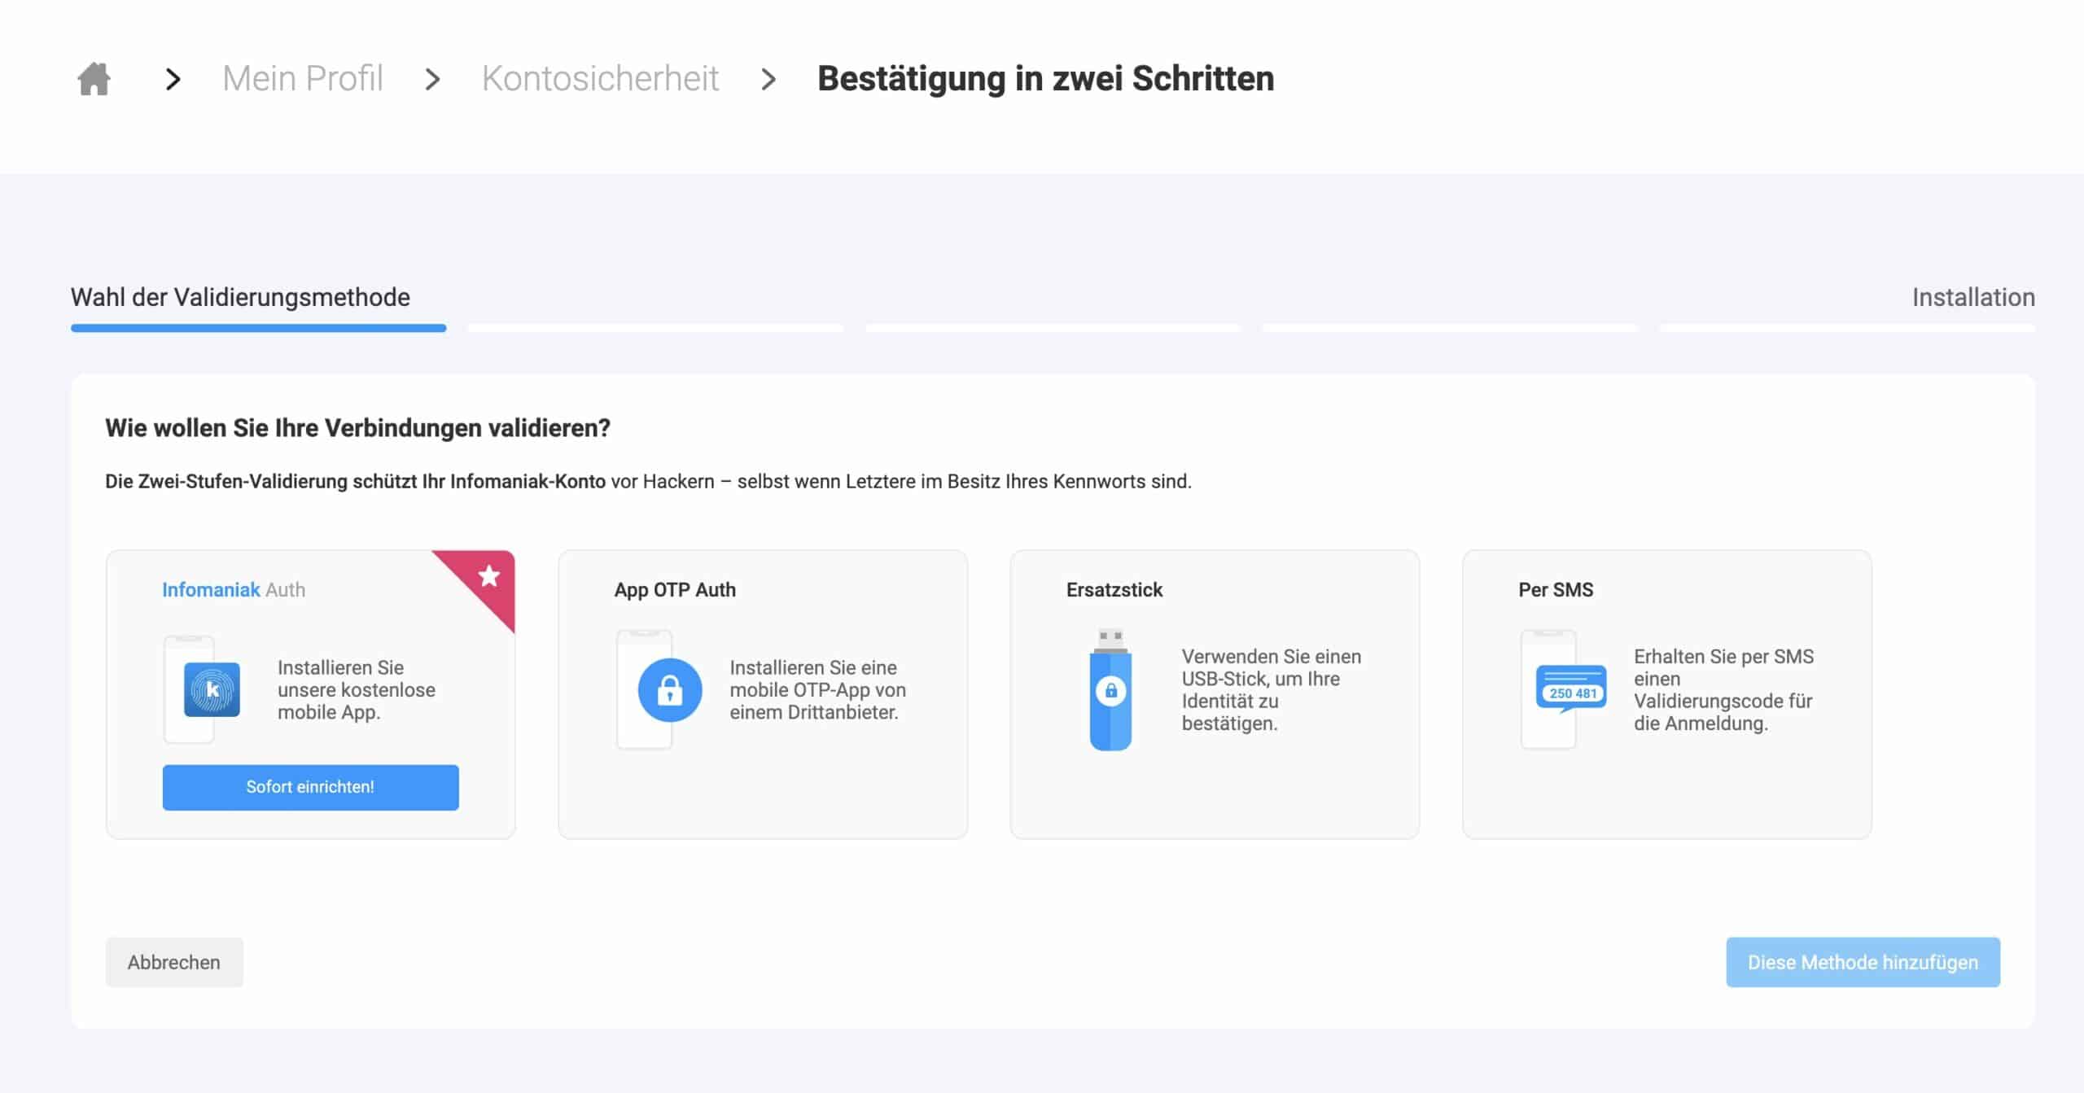Click the Infomaniak Auth card title
Viewport: 2084px width, 1093px height.
click(x=234, y=589)
